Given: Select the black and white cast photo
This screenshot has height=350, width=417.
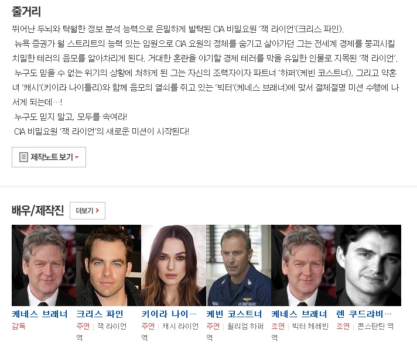Looking at the screenshot, I should point(368,265).
